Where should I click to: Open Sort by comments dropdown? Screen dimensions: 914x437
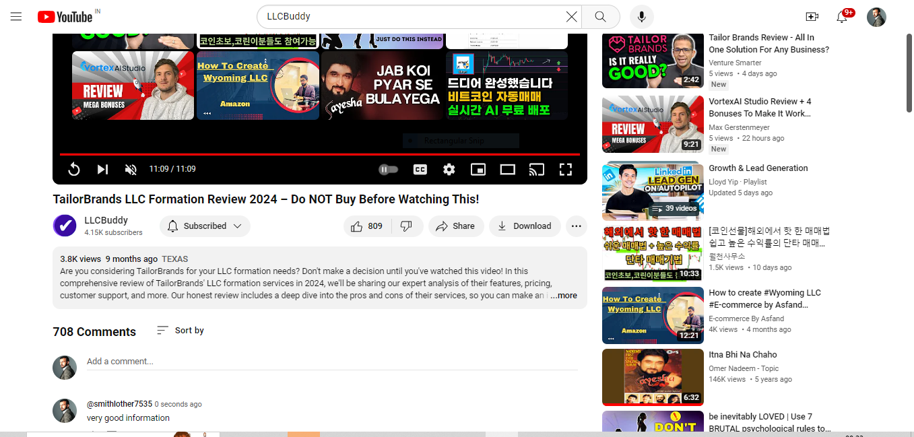pyautogui.click(x=181, y=331)
